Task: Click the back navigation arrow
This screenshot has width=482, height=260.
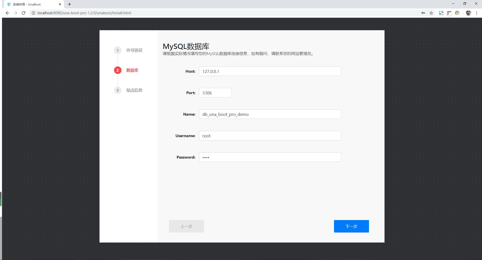Action: point(7,13)
